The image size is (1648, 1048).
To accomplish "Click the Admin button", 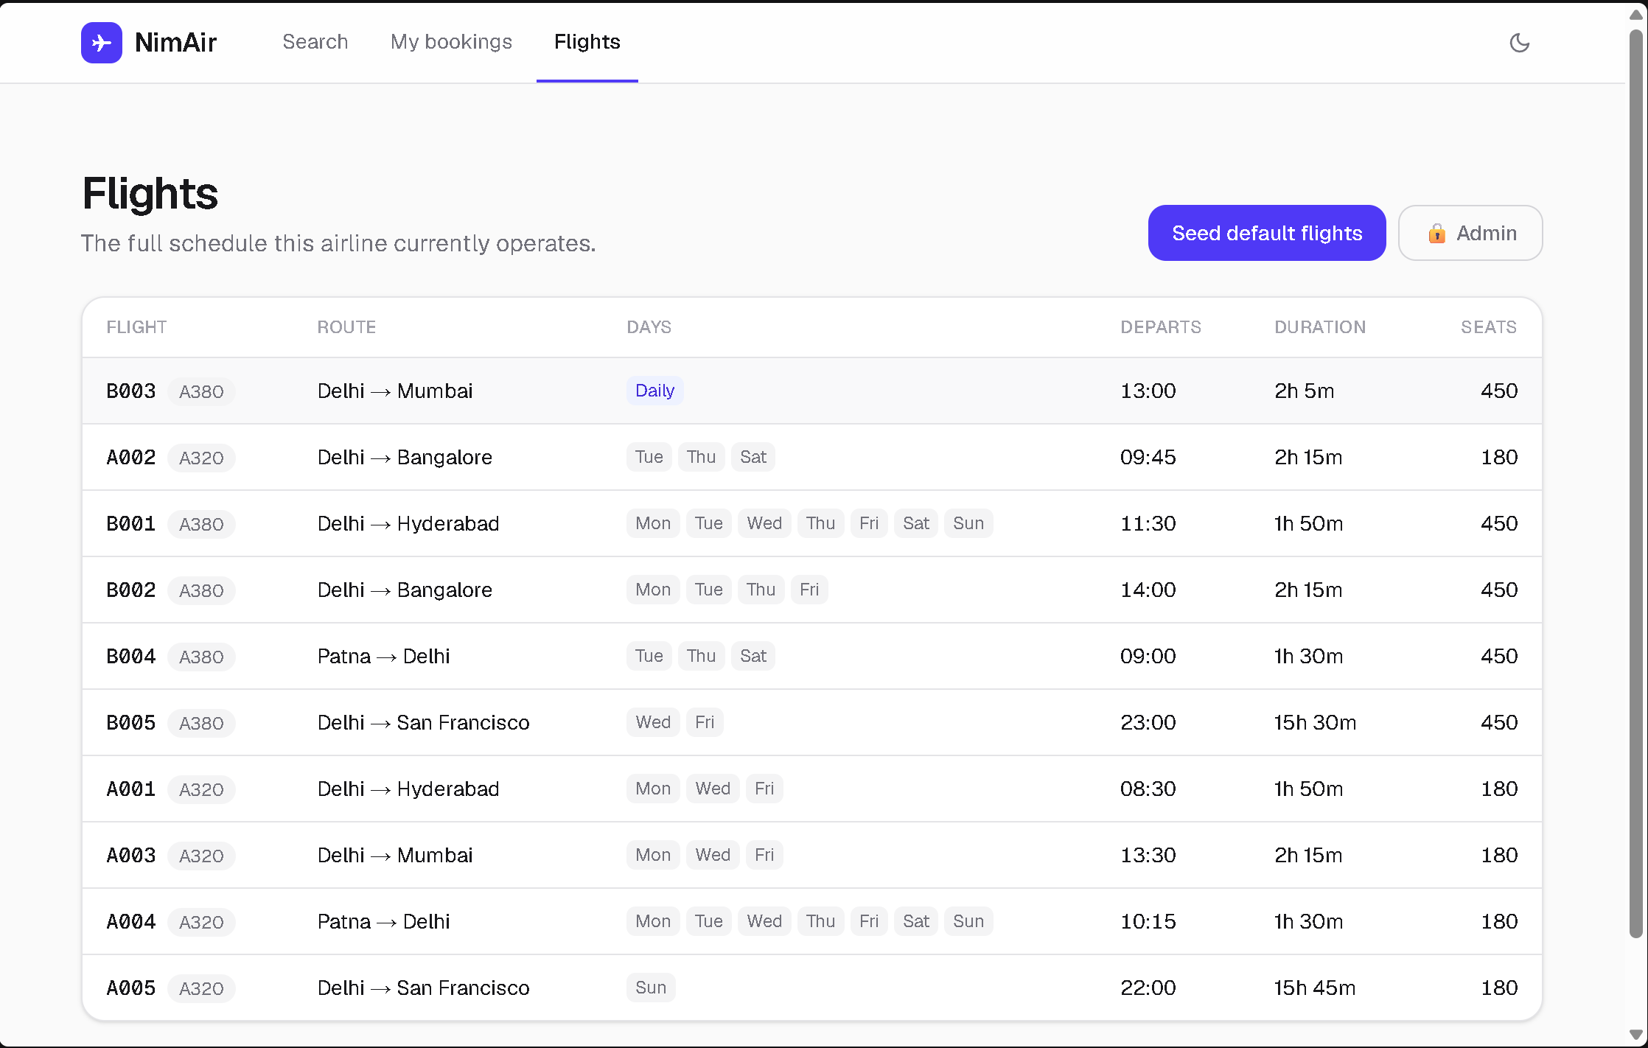I will [x=1470, y=233].
